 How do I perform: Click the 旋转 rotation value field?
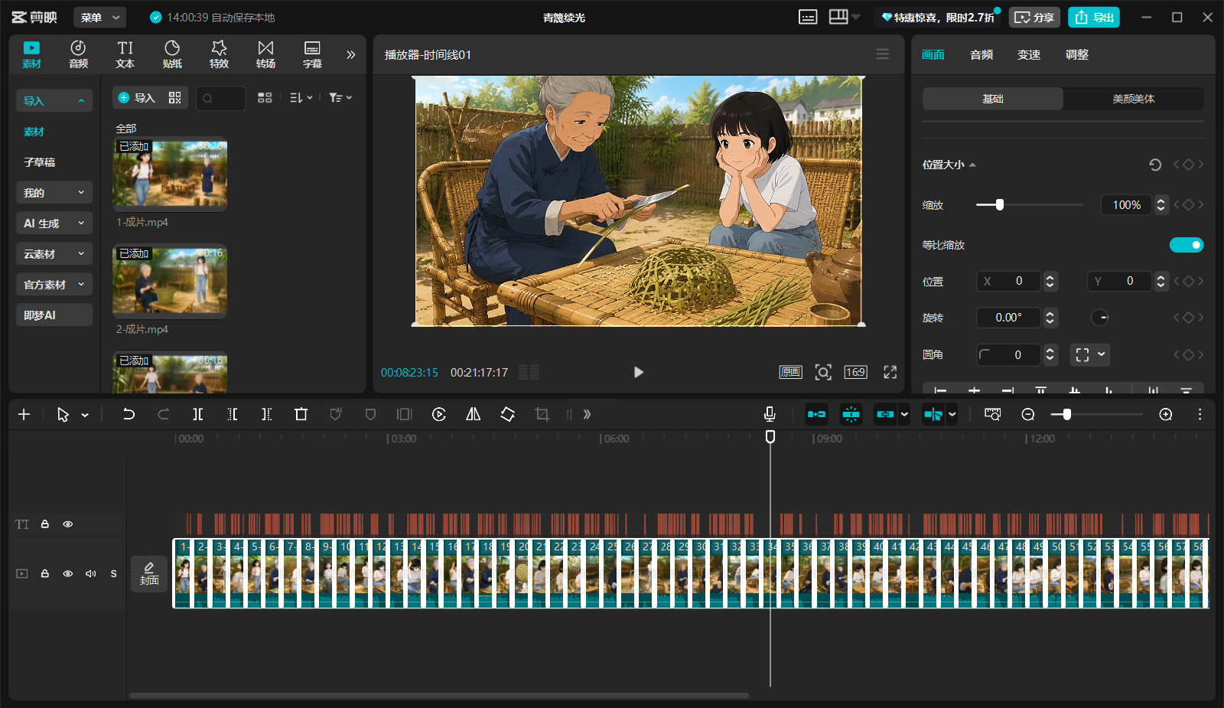pos(1008,318)
